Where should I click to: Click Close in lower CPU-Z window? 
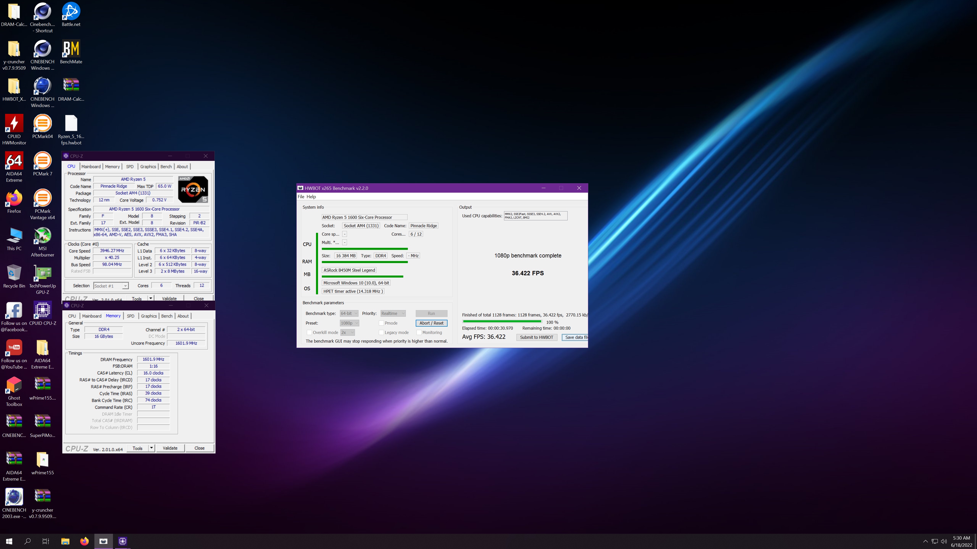point(199,448)
